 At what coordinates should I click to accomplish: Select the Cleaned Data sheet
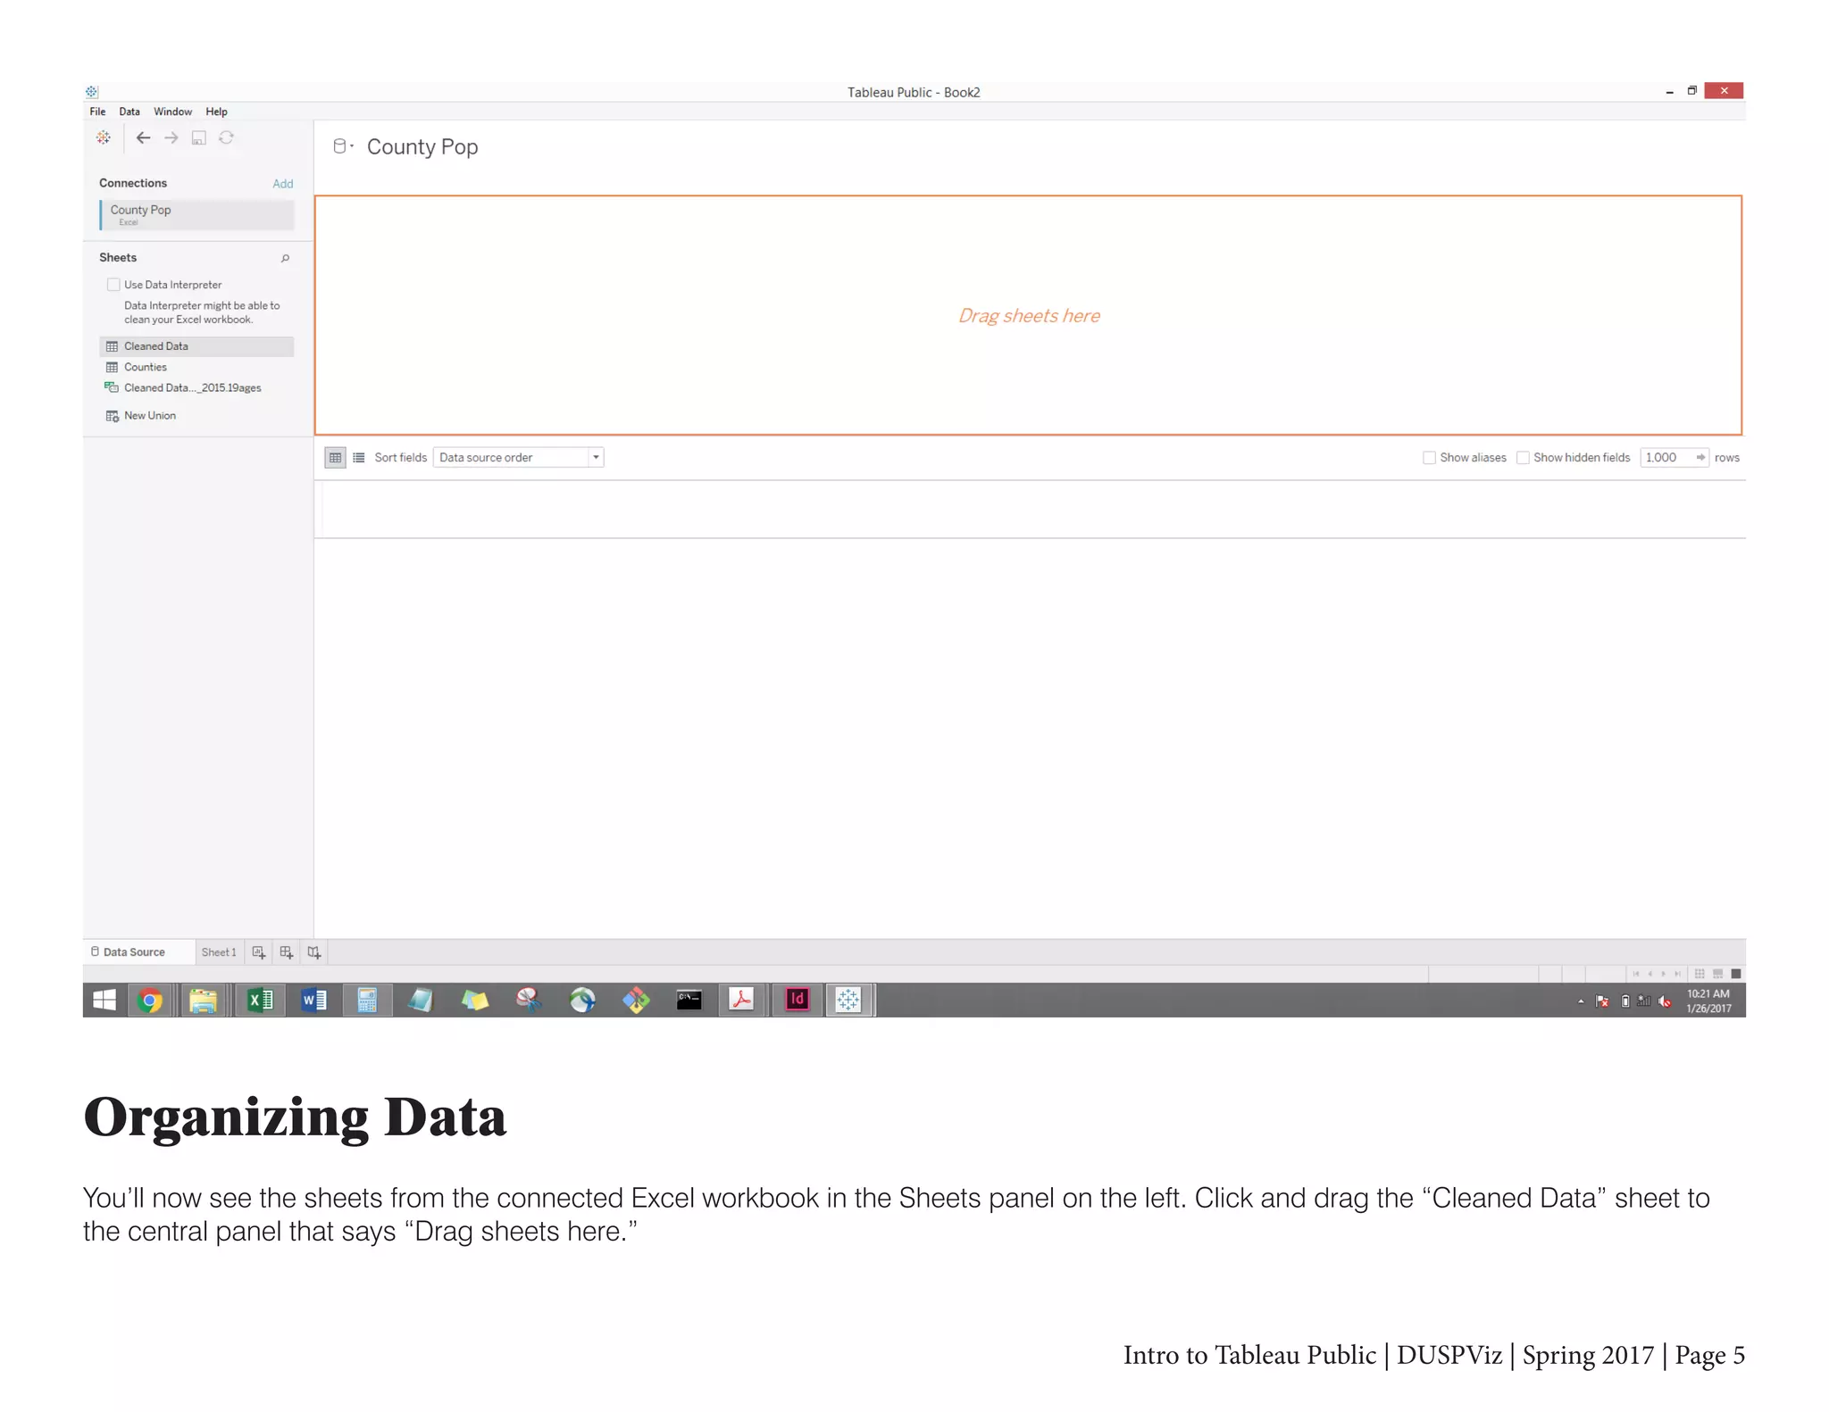point(197,346)
